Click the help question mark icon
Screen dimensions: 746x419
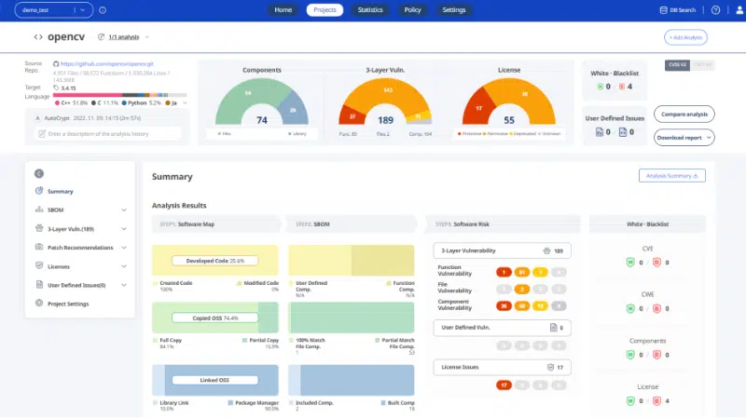point(715,10)
